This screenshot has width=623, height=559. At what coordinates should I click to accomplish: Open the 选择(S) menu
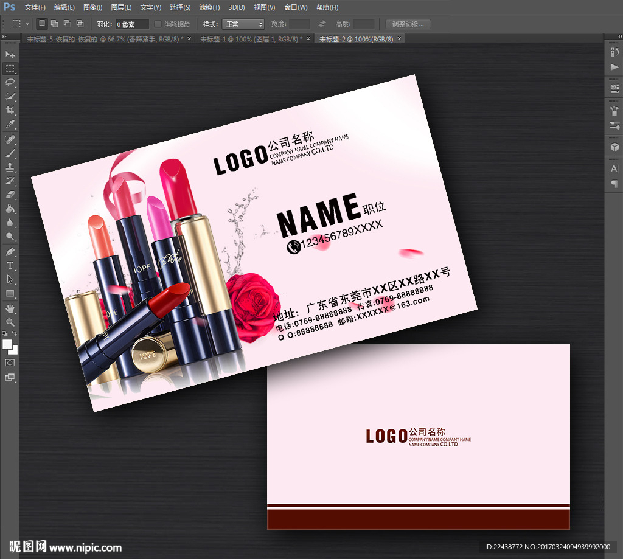(180, 7)
